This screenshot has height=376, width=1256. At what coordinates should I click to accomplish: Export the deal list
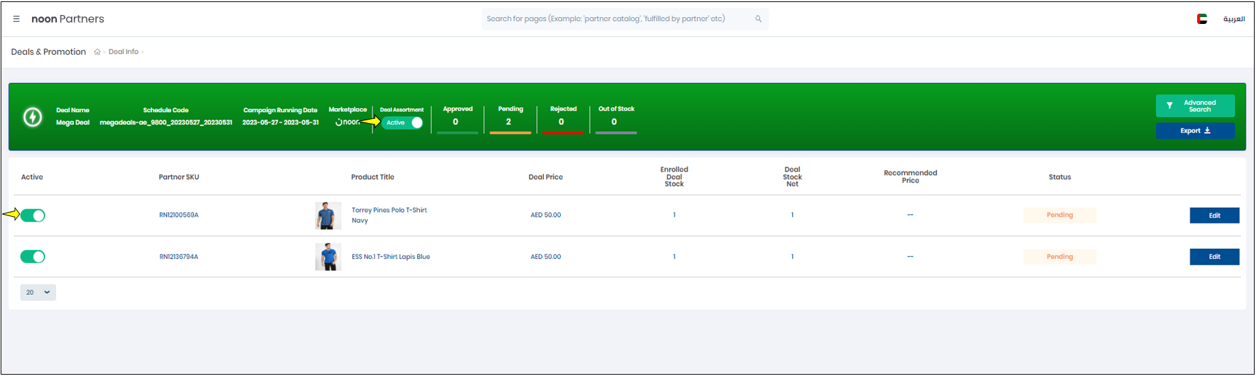coord(1194,131)
